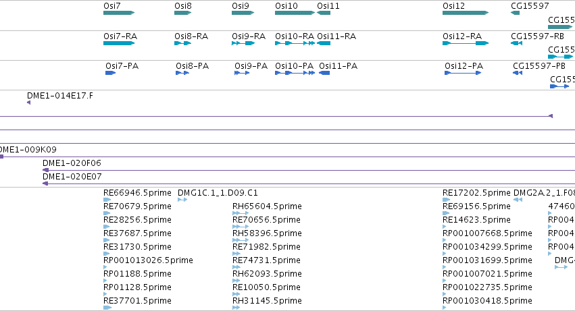
Task: Select the RP001031699.5prime label
Action: pos(487,260)
